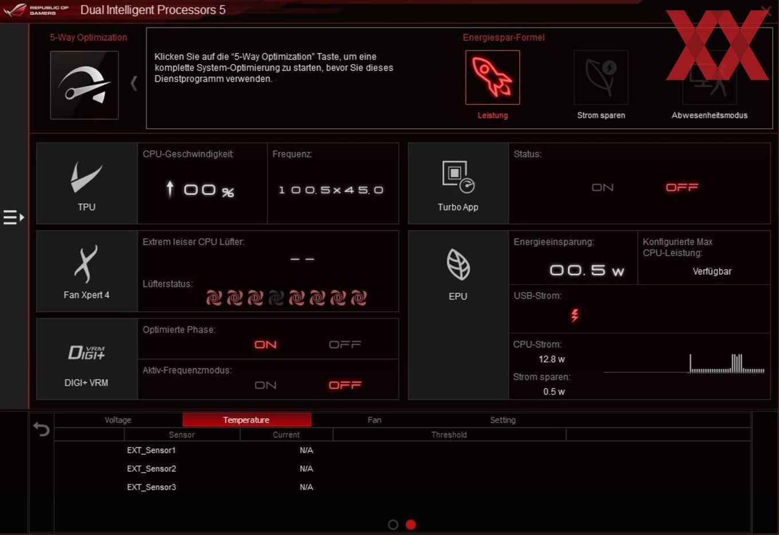This screenshot has width=779, height=535.
Task: Click the greyed-out fourth fan status icon
Action: [x=276, y=298]
